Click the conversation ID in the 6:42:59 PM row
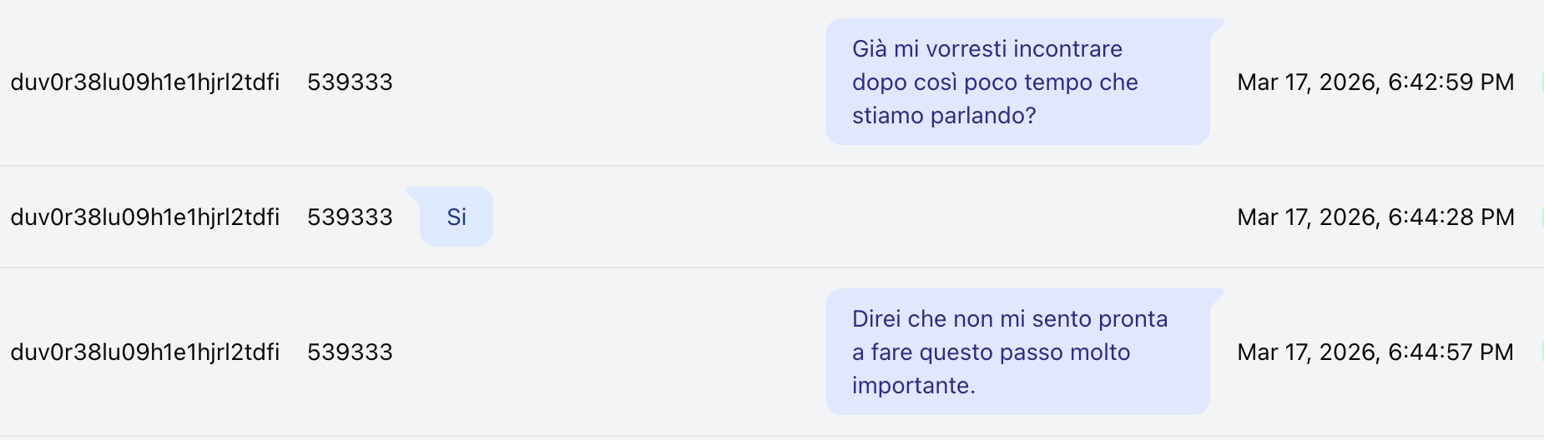This screenshot has height=440, width=1544. [145, 82]
